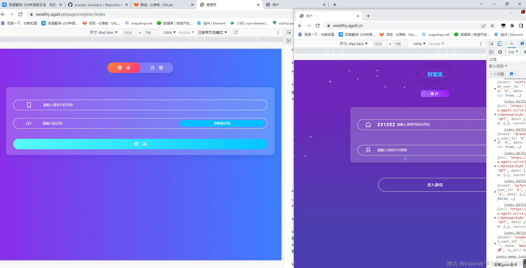
Task: Go back in front 用户 window
Action: tap(300, 26)
